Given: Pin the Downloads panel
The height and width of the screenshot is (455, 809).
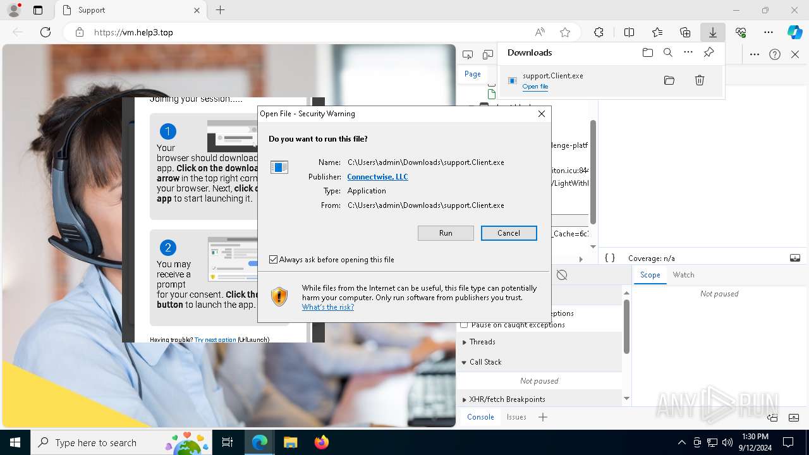Looking at the screenshot, I should click(709, 52).
